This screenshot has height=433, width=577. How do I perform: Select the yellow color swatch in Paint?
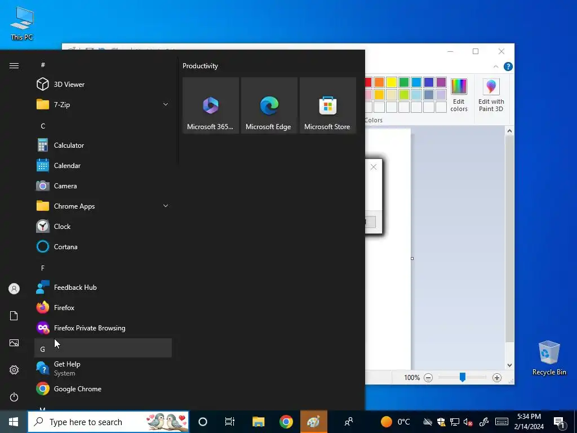coord(392,82)
